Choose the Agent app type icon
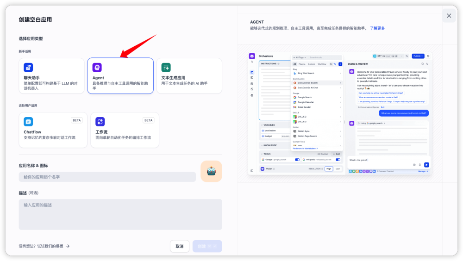This screenshot has height=261, width=463. tap(97, 68)
